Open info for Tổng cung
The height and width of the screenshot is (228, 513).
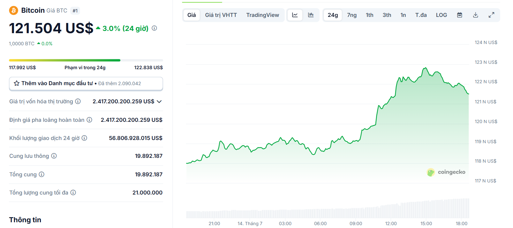41,174
